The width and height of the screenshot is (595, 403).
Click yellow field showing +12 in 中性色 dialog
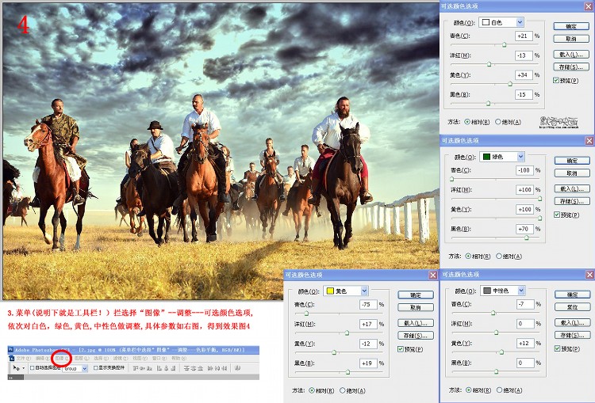pyautogui.click(x=525, y=343)
